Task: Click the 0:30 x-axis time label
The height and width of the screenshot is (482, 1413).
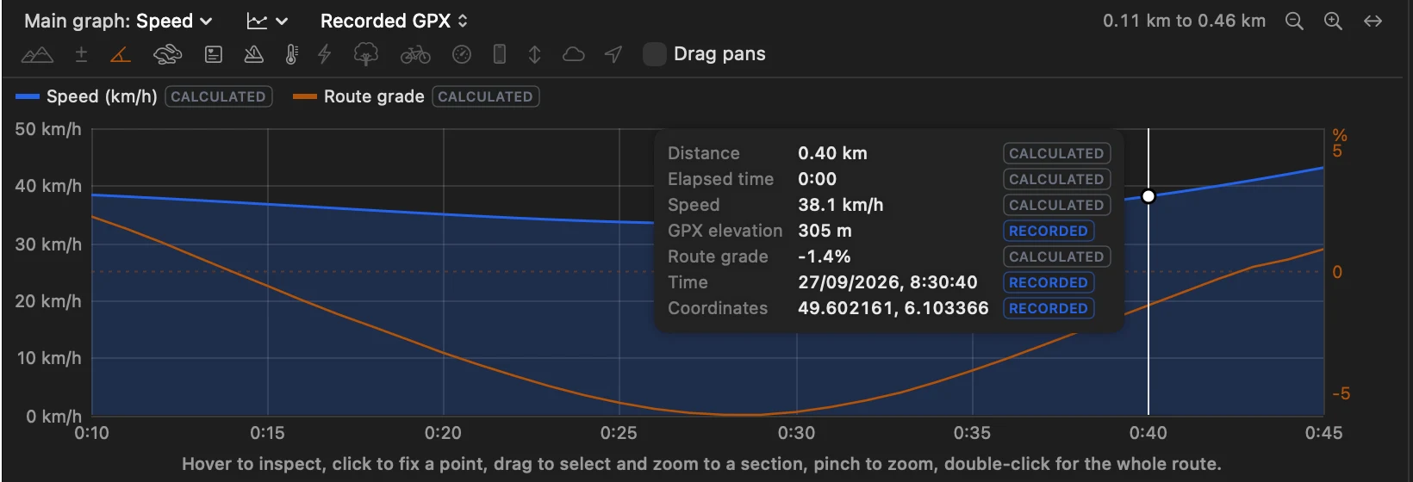Action: pos(796,433)
